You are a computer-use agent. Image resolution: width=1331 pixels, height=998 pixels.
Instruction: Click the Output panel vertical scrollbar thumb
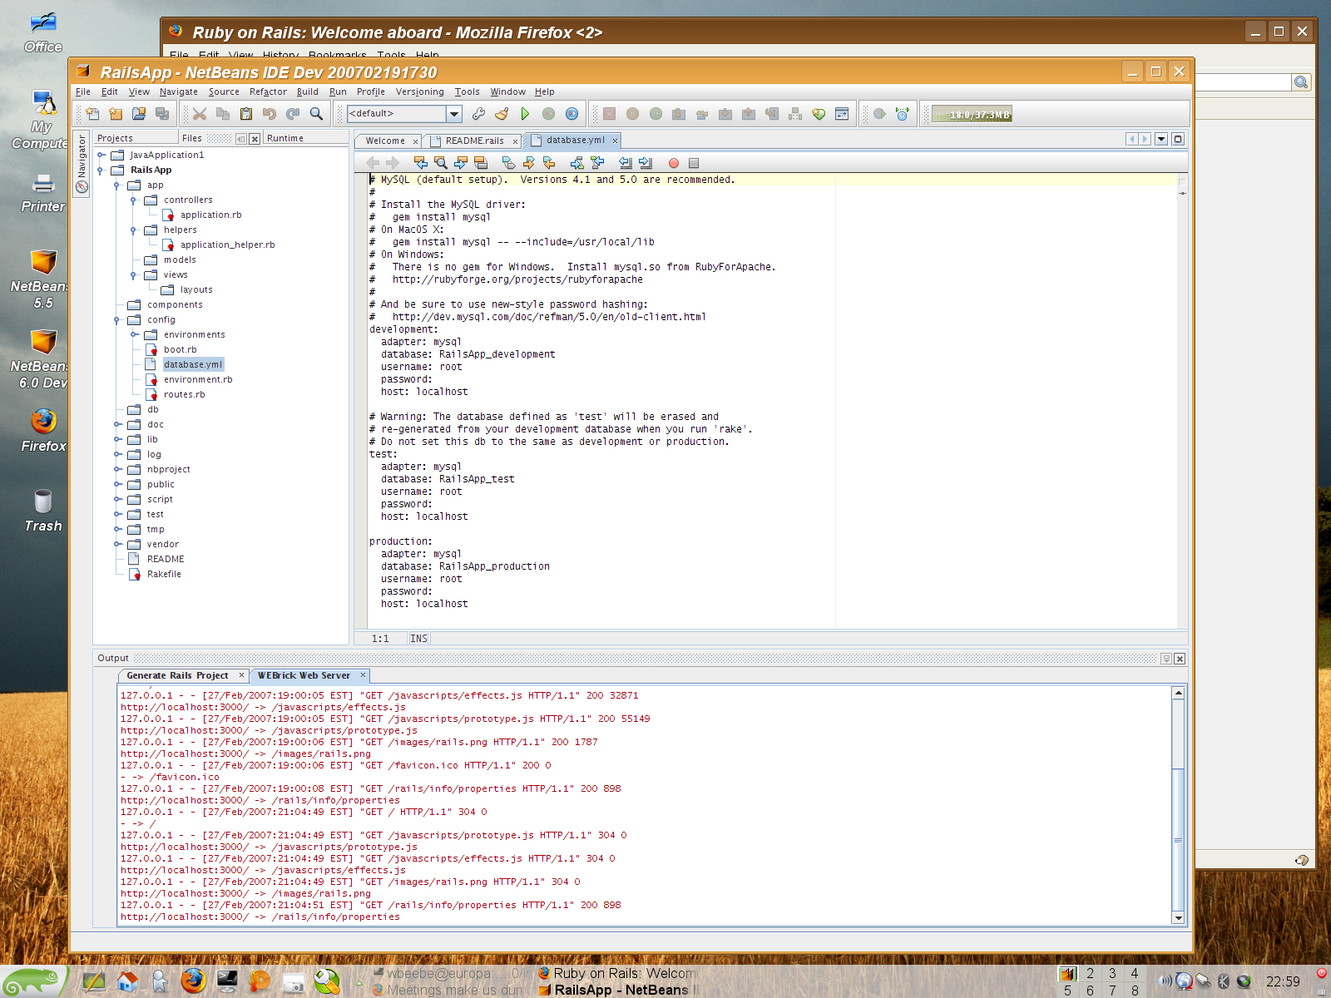1178,840
